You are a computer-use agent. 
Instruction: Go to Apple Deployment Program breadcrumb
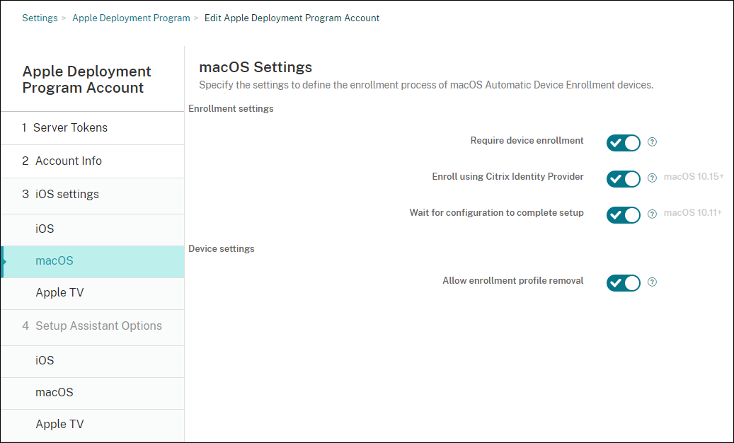coord(131,18)
